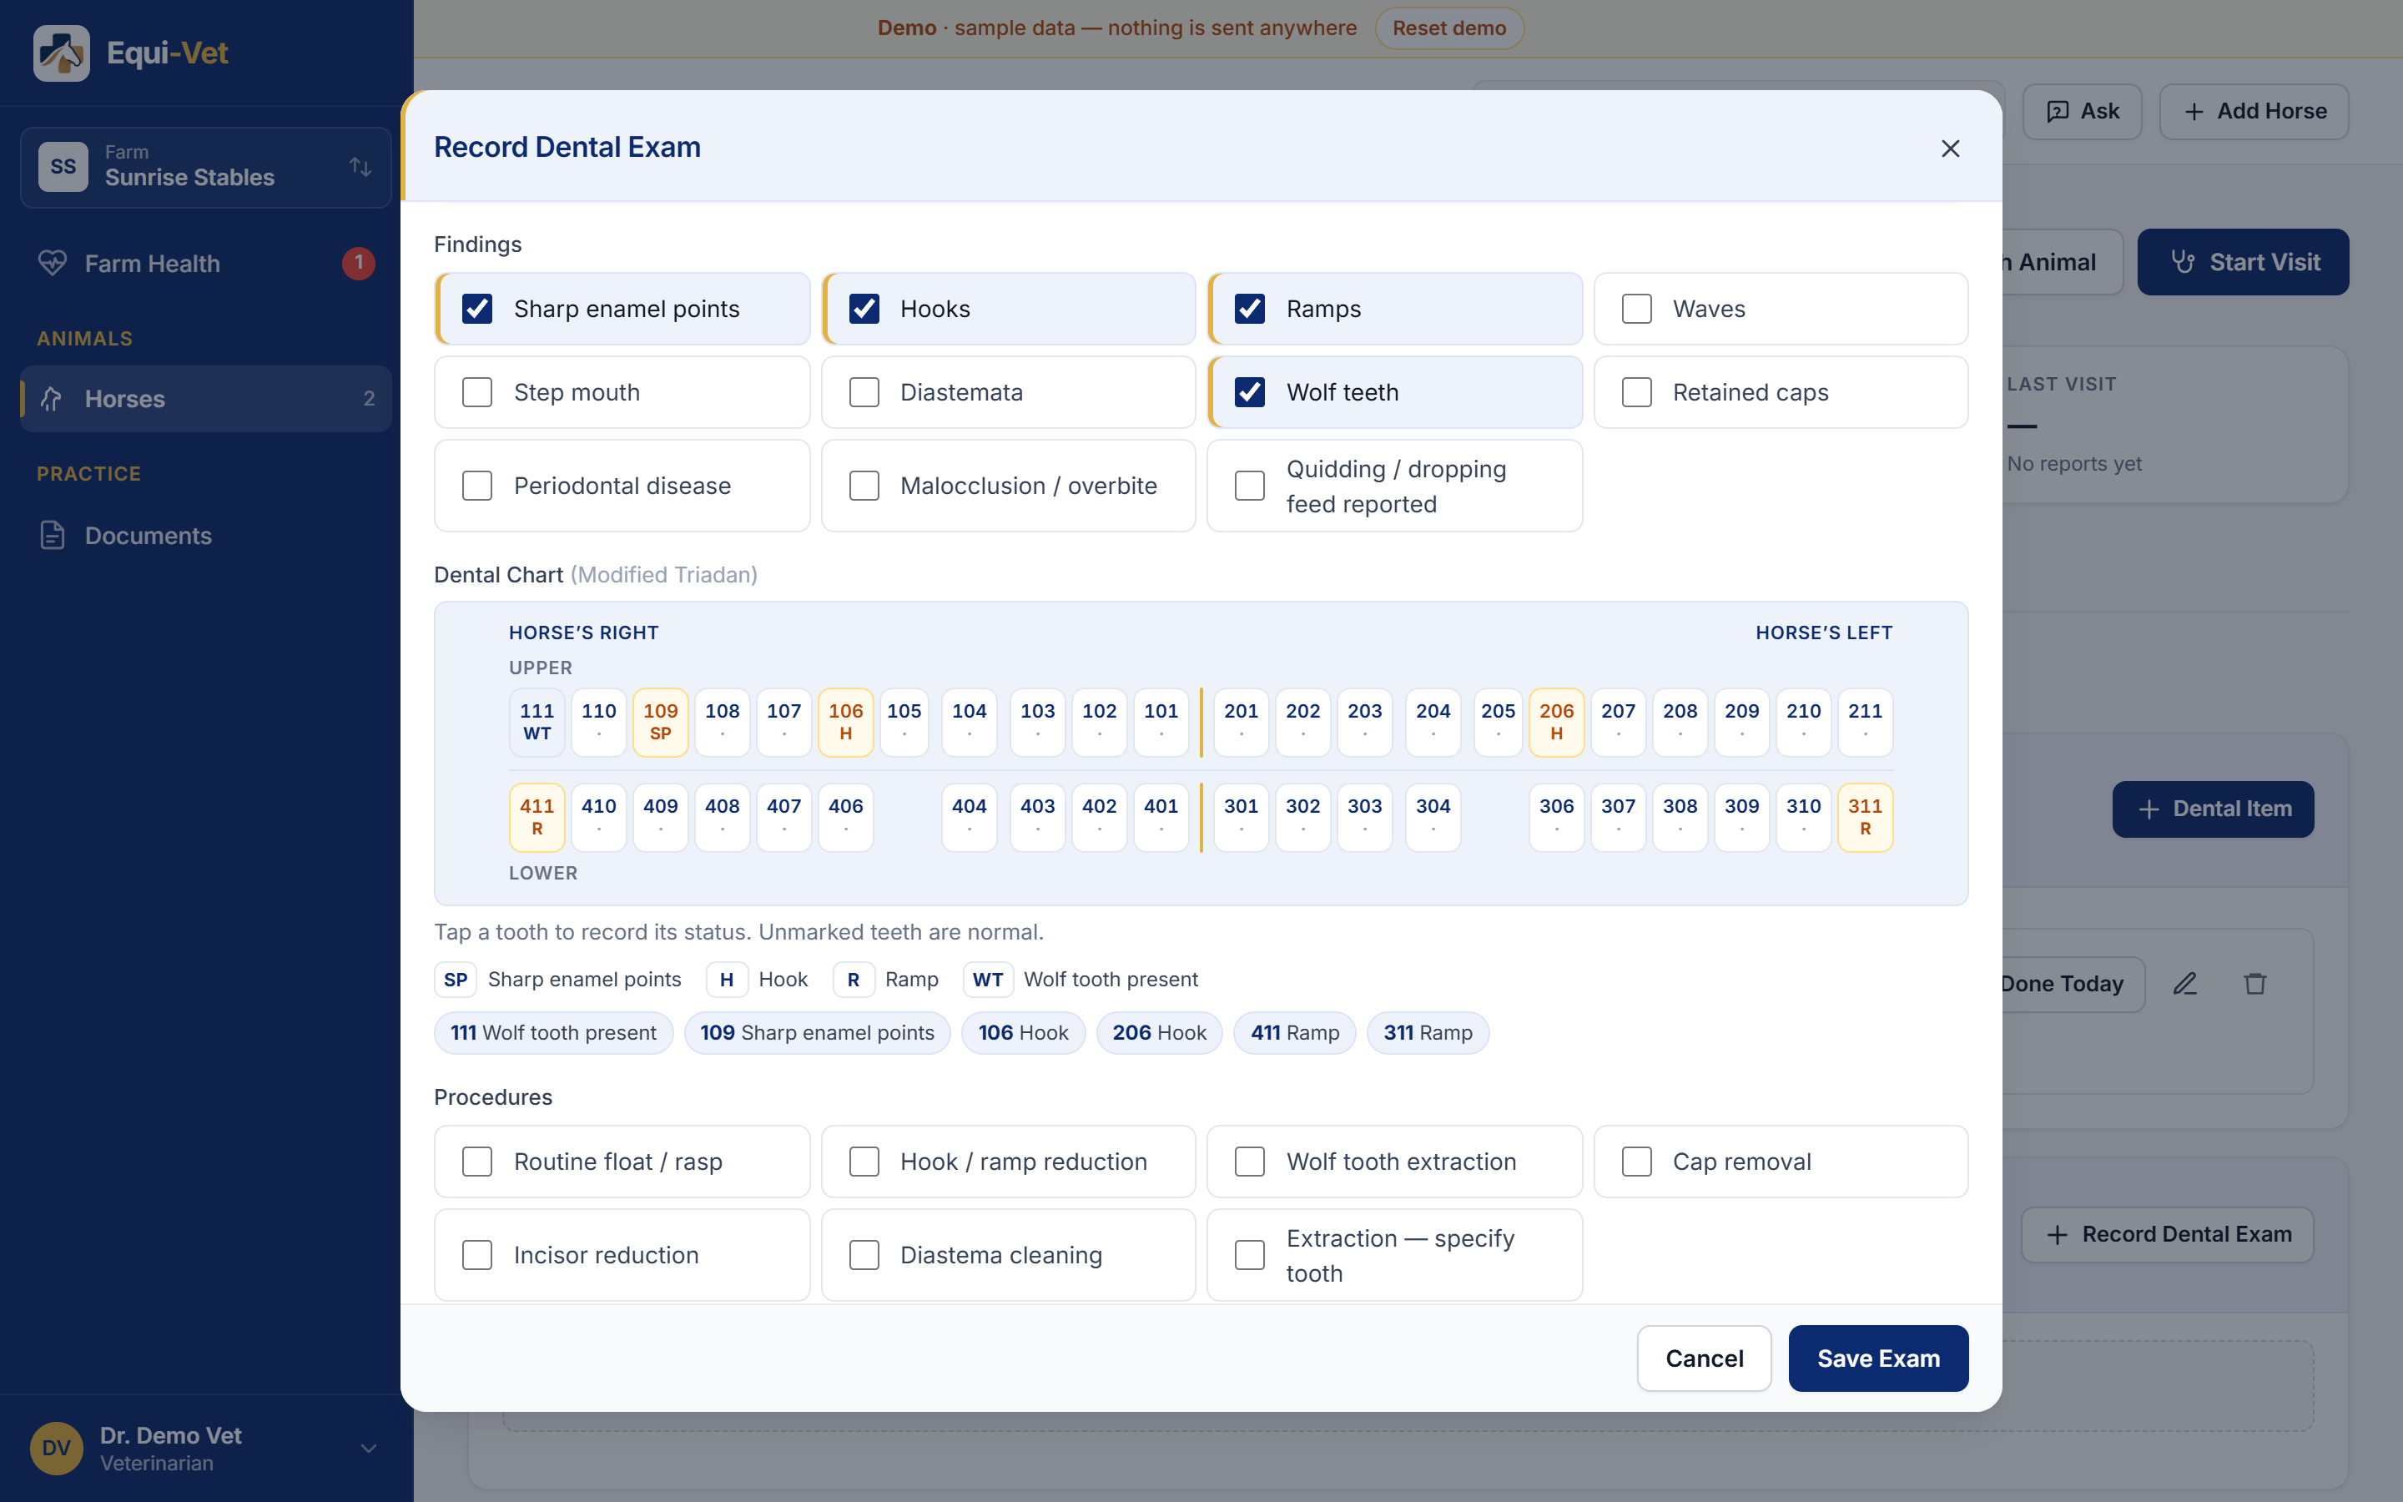2403x1502 pixels.
Task: Click the 106 Hook chip
Action: (x=1023, y=1033)
